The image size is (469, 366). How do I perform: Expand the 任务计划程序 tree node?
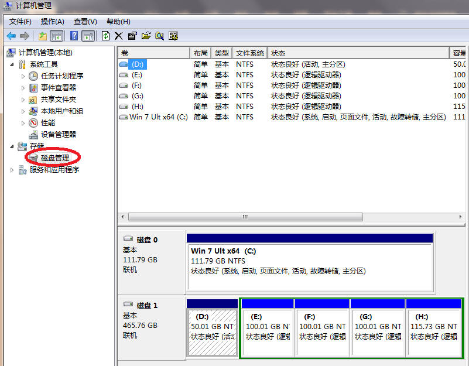pyautogui.click(x=23, y=76)
